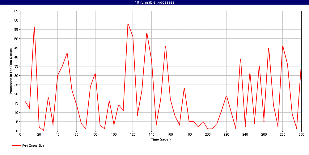Click the peak of 39 at 235 seconds
309x155 pixels.
click(240, 59)
